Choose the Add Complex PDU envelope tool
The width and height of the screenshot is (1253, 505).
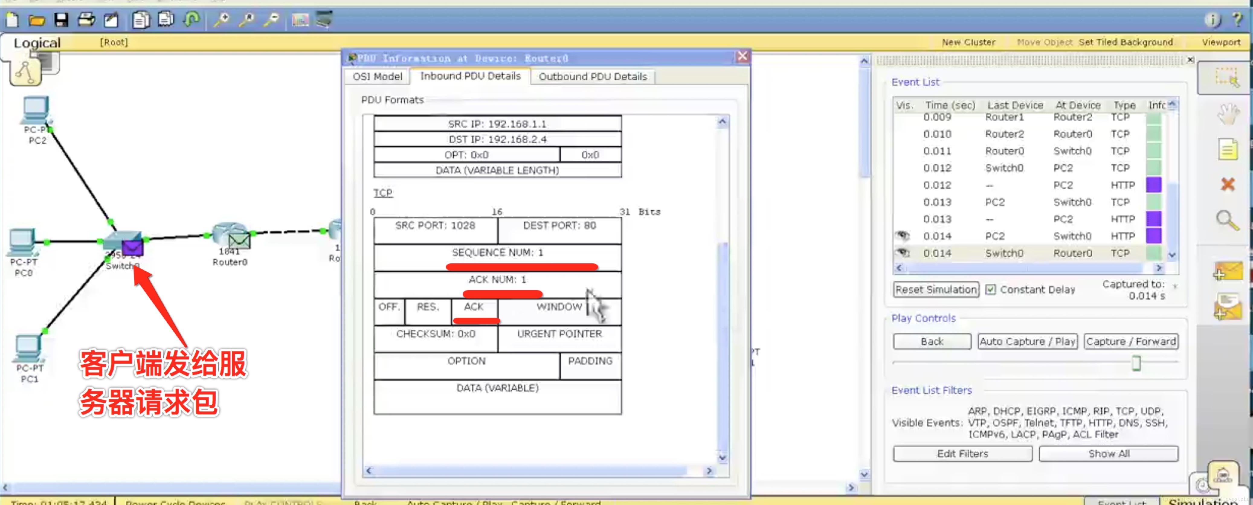[1228, 307]
